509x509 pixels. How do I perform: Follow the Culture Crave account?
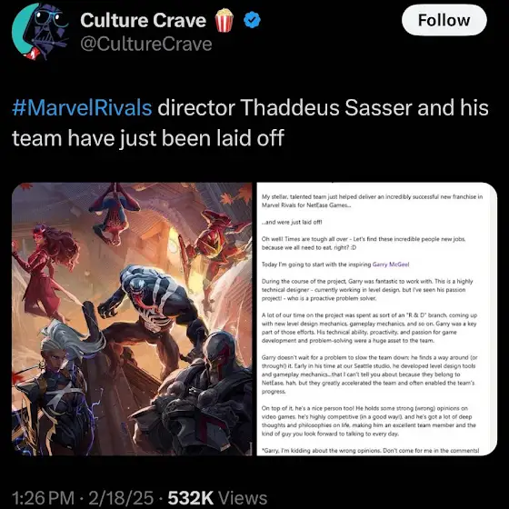(444, 20)
